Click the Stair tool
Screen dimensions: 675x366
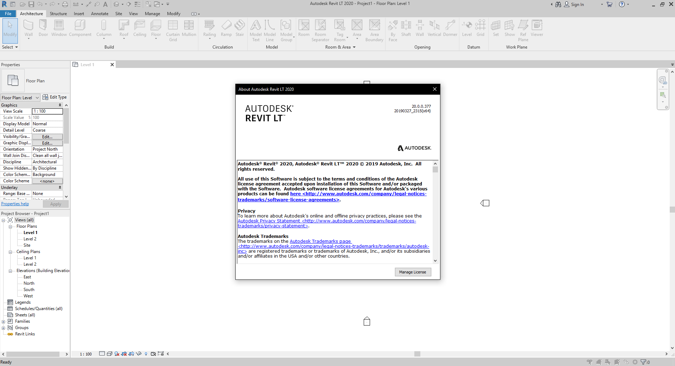[240, 28]
